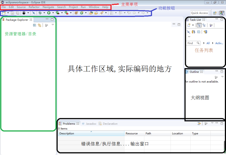Open the New wizard dropdown arrow
The image size is (226, 155).
pos(8,13)
